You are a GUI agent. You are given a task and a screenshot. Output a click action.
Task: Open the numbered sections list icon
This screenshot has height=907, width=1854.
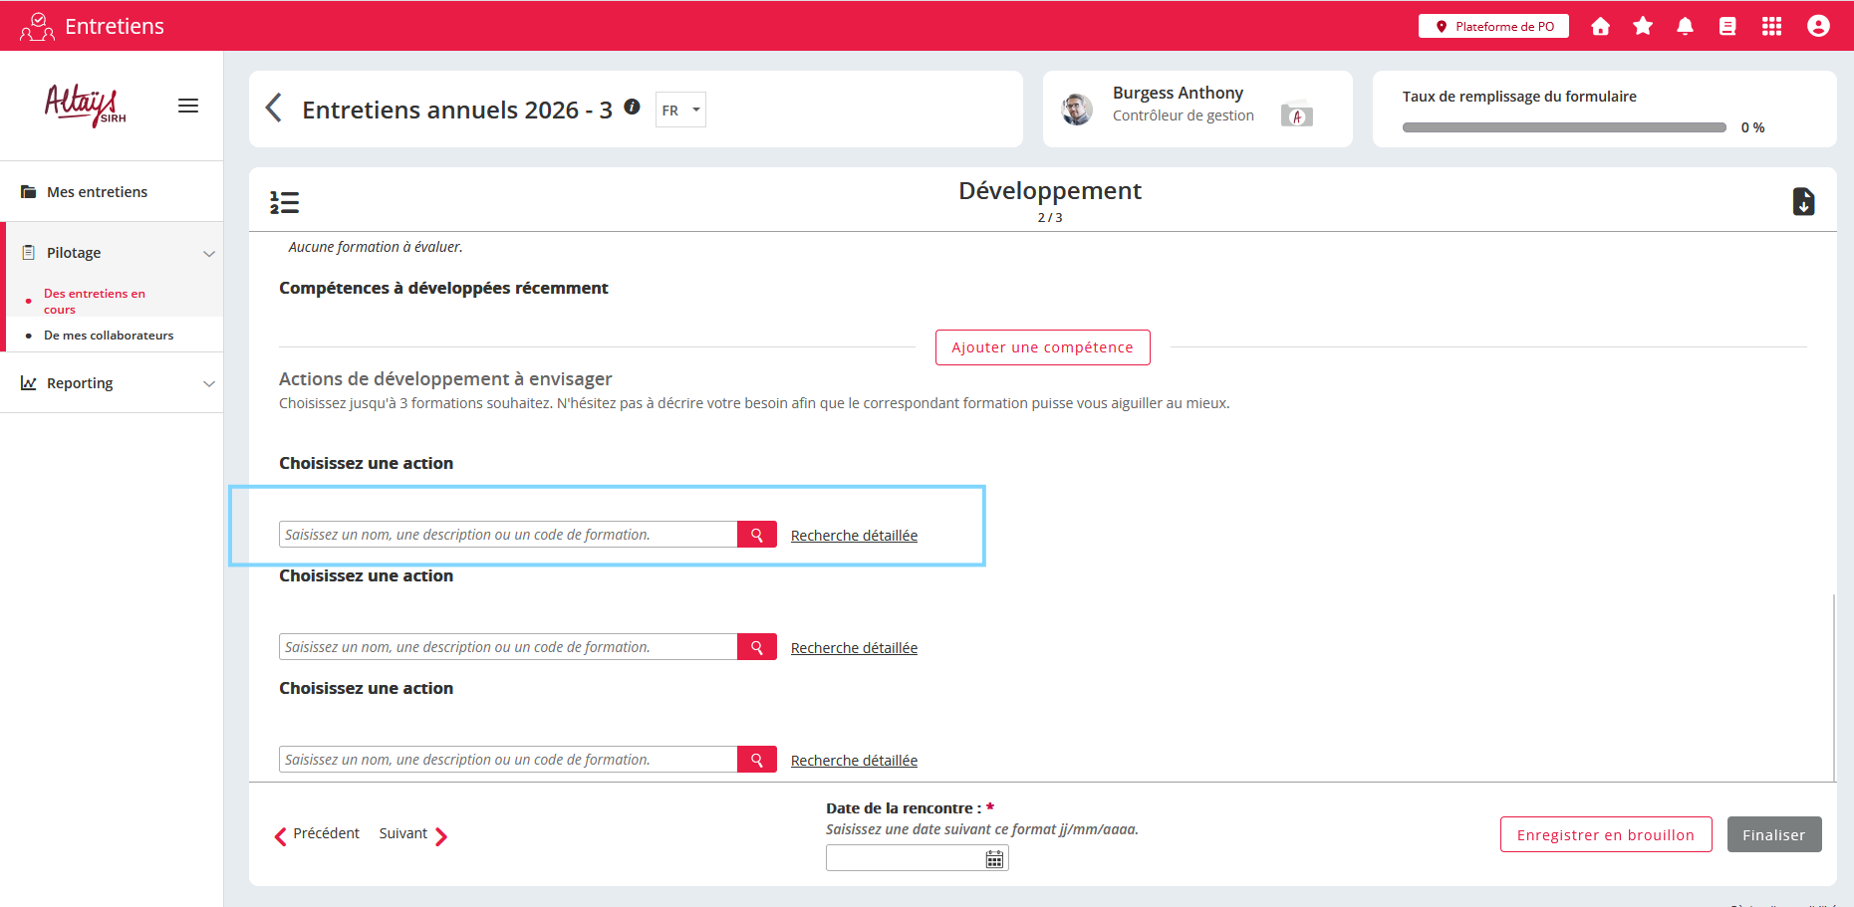284,203
